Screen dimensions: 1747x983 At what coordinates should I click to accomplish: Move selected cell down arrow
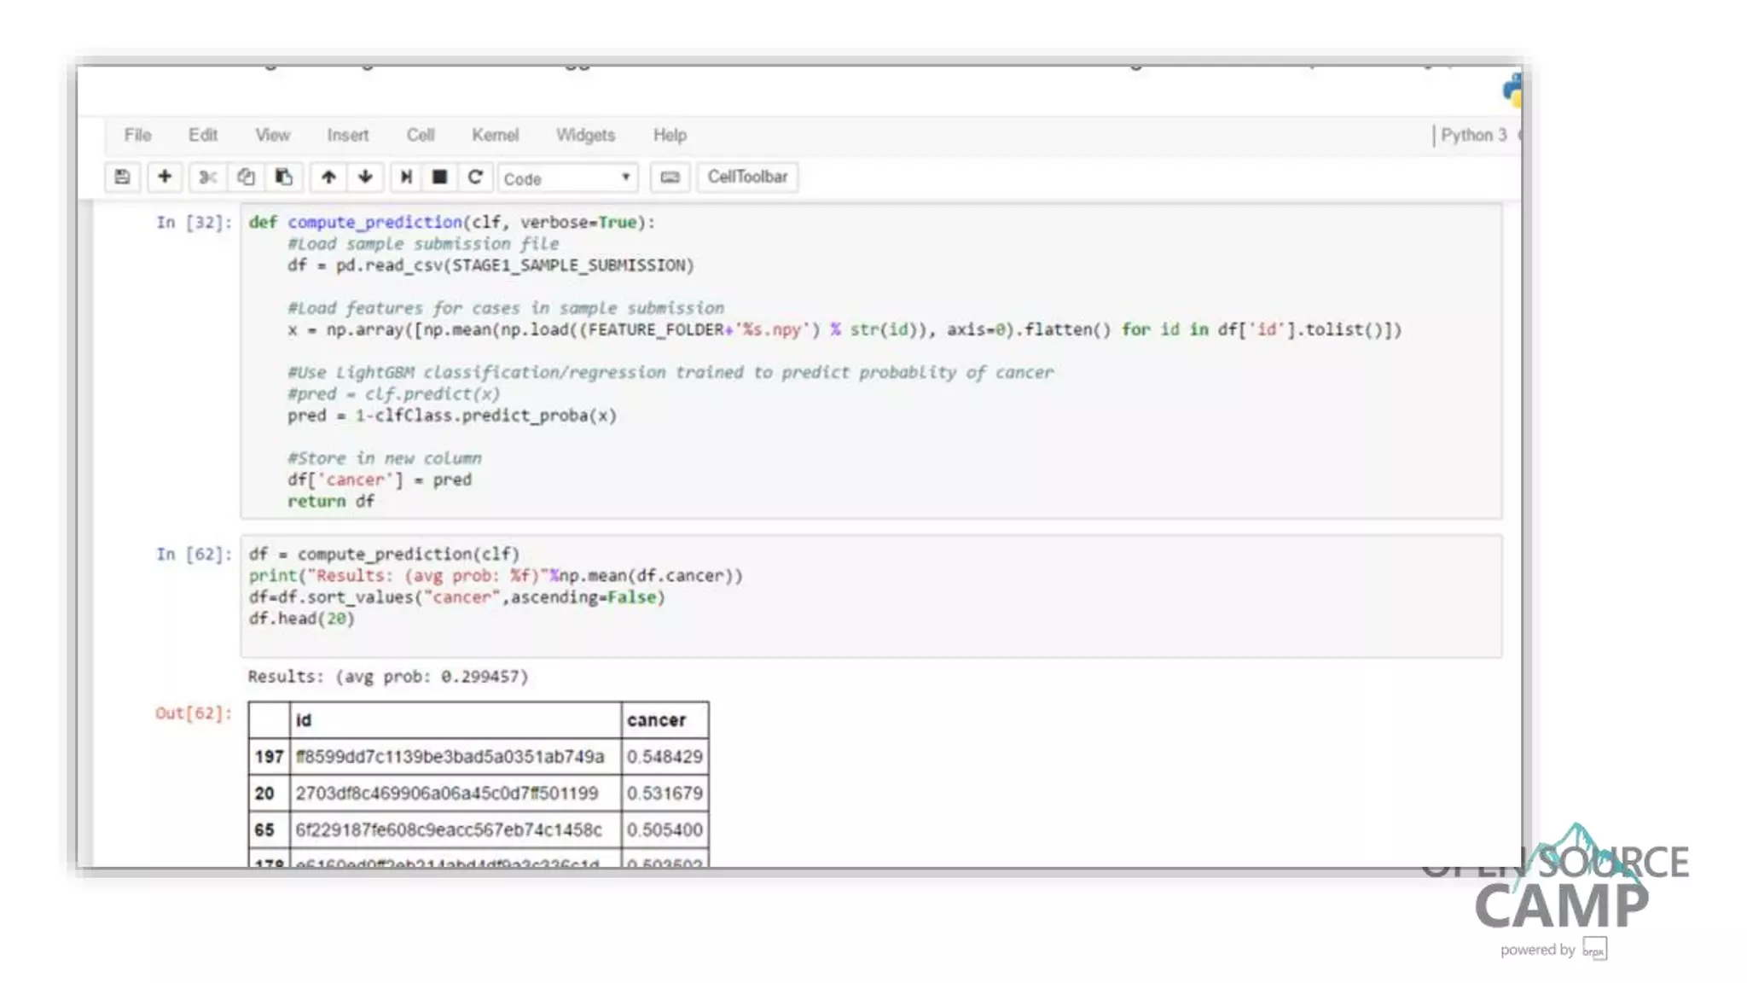365,177
